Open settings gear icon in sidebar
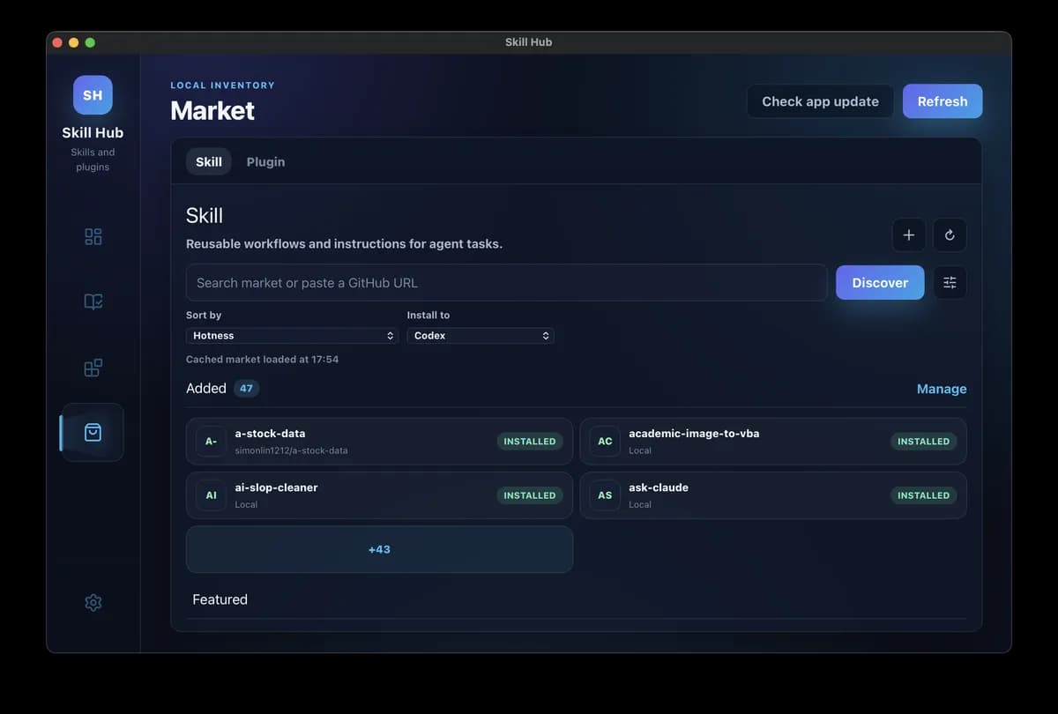Image resolution: width=1058 pixels, height=714 pixels. 93,602
